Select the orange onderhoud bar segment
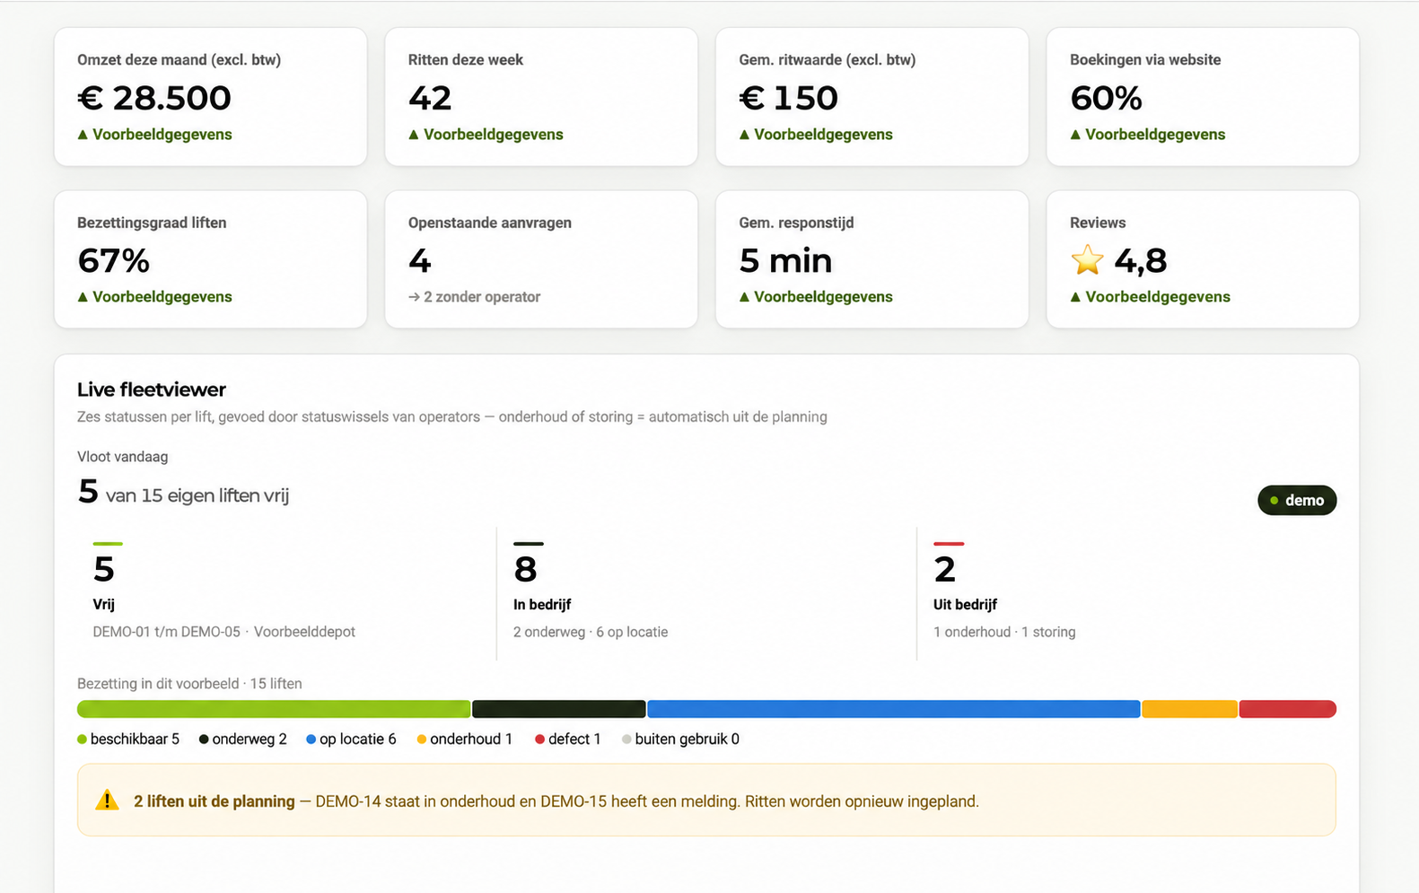Image resolution: width=1419 pixels, height=893 pixels. click(1190, 709)
